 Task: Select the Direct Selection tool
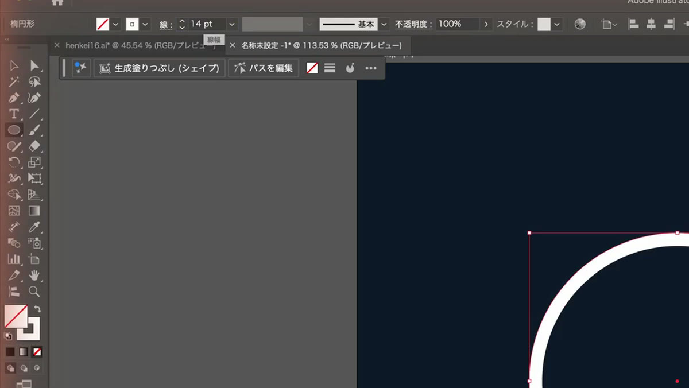(x=34, y=66)
